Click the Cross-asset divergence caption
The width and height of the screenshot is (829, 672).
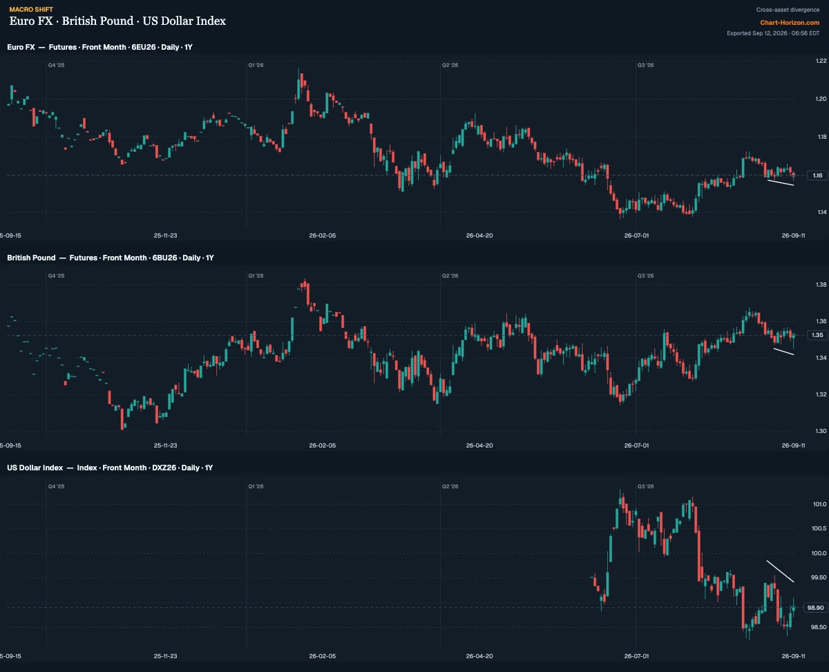click(x=788, y=10)
